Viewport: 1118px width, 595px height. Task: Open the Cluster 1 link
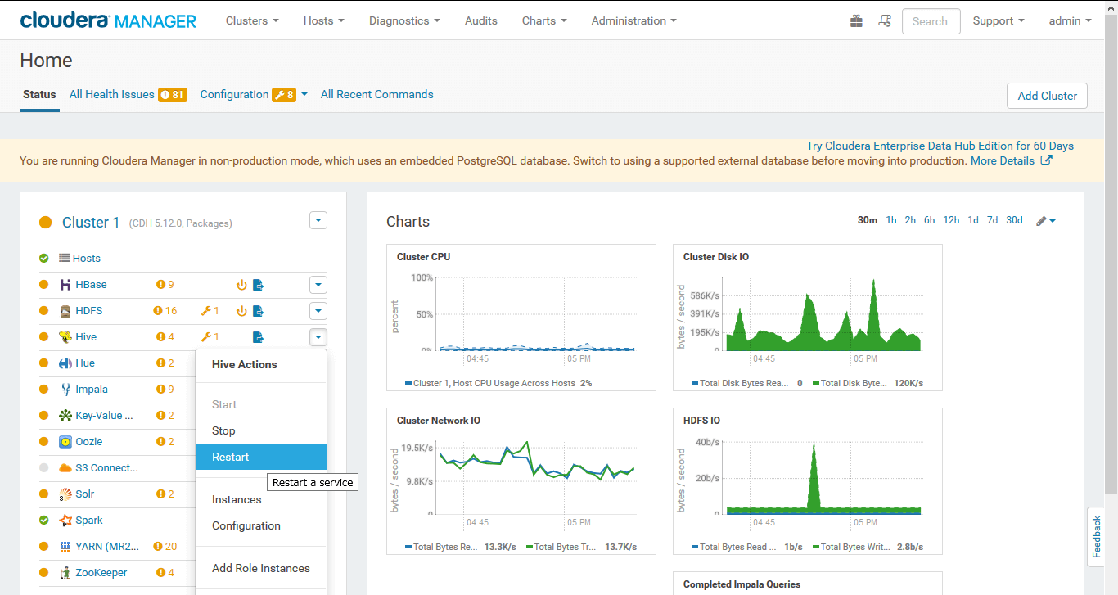[x=91, y=223]
